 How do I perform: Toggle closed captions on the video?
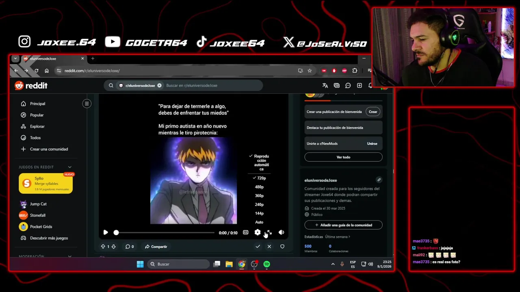[245, 232]
